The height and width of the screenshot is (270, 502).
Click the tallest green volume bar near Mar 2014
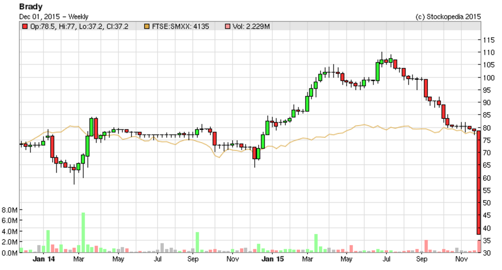83,232
